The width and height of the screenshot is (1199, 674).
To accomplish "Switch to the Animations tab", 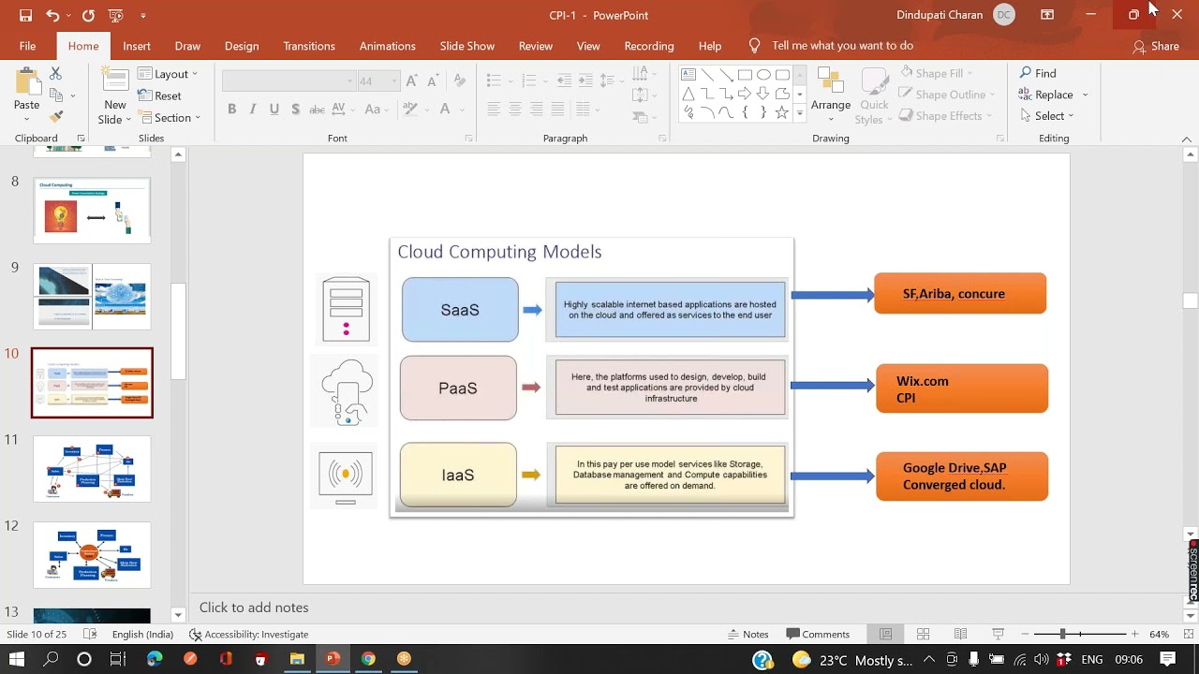I will pyautogui.click(x=387, y=46).
